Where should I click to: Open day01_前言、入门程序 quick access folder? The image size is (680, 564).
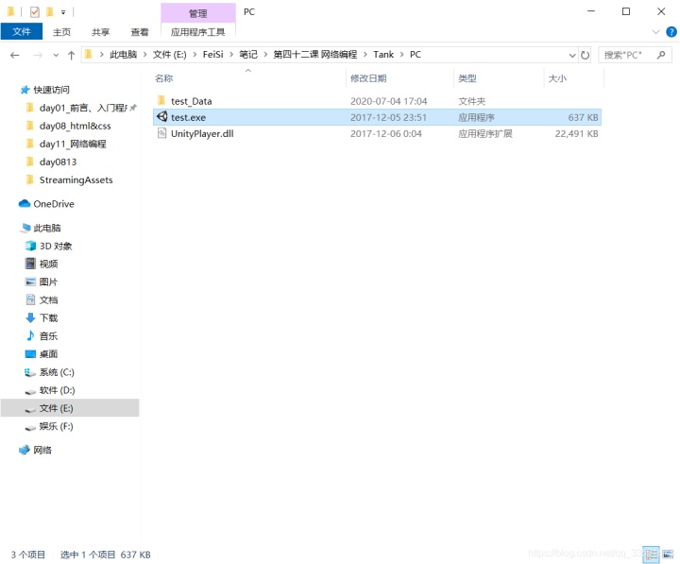[x=83, y=108]
